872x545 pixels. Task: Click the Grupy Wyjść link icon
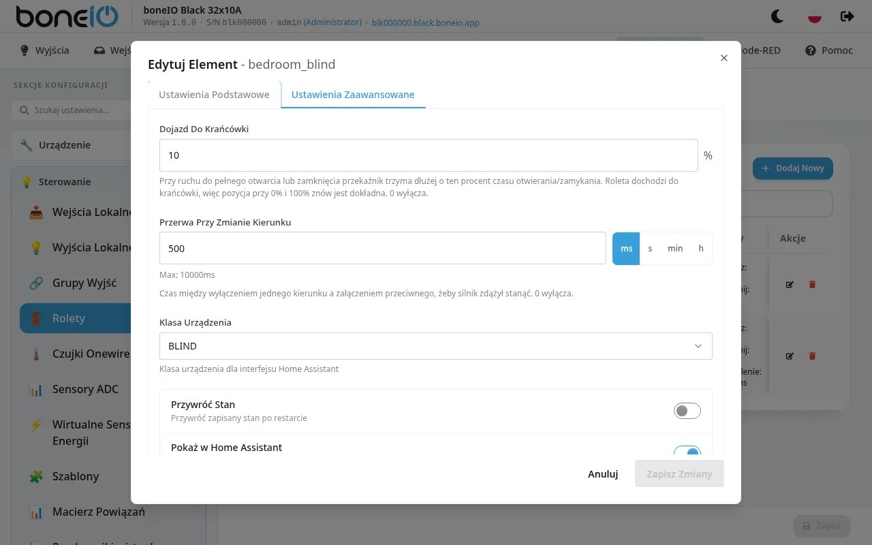click(x=36, y=283)
